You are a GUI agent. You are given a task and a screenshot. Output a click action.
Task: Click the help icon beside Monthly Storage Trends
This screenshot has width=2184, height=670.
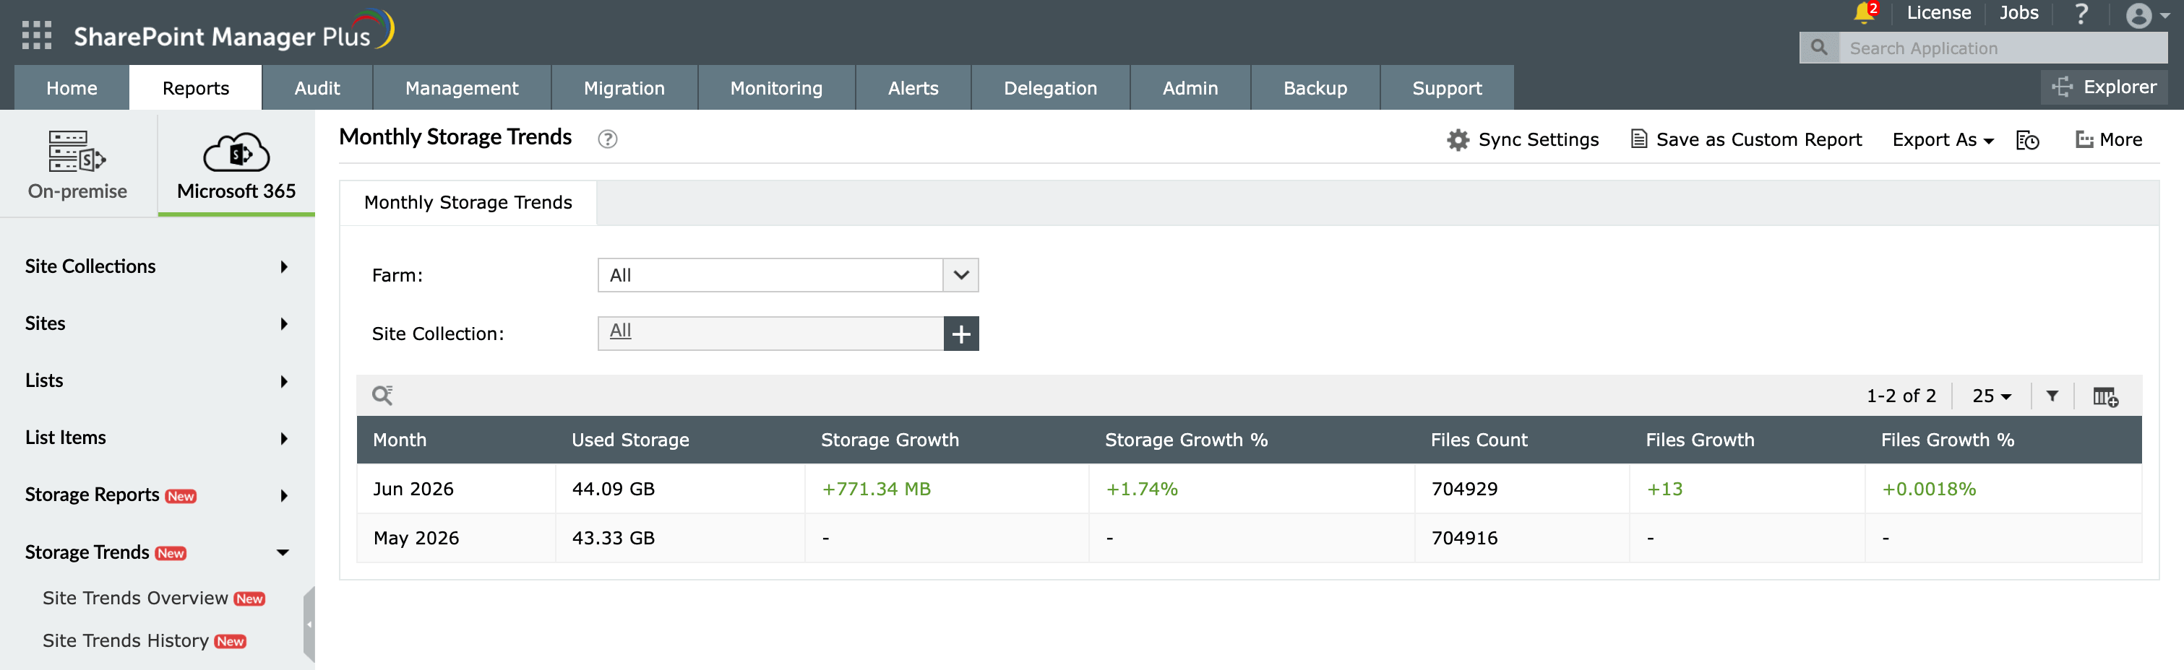(x=607, y=139)
